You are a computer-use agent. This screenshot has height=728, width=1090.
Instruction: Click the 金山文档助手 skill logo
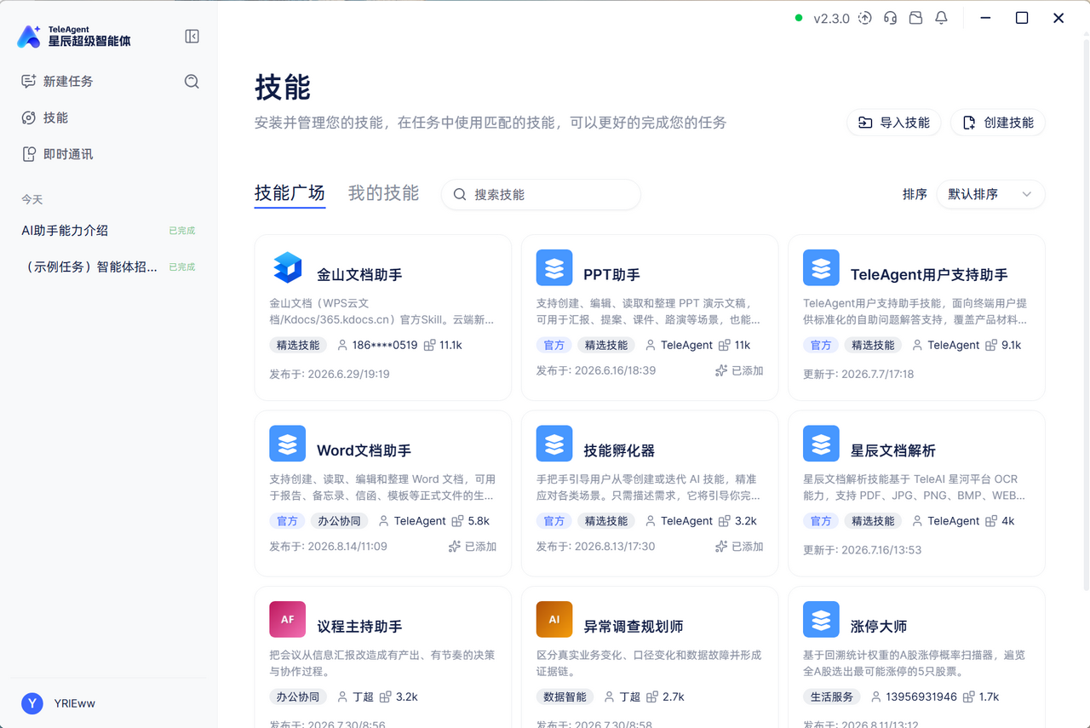pyautogui.click(x=287, y=267)
